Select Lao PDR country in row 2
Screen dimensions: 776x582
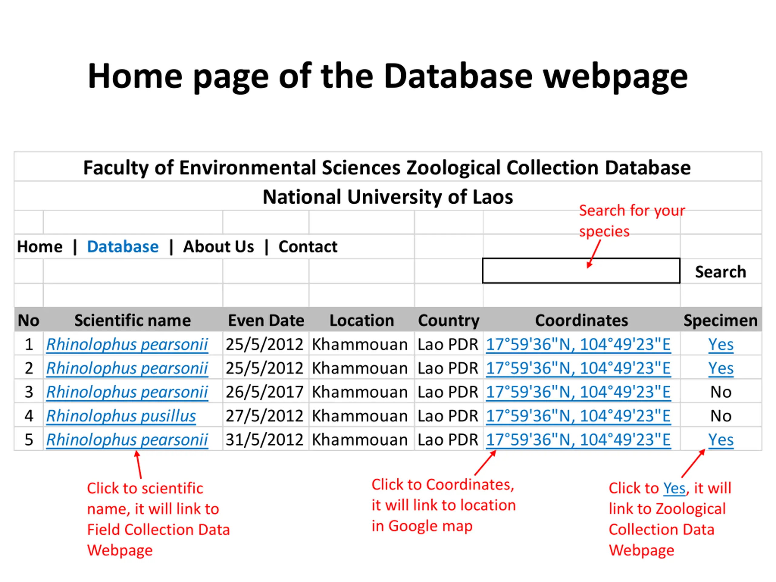click(448, 368)
